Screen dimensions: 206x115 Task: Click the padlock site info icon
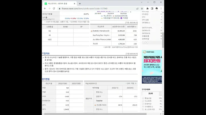(60, 9)
